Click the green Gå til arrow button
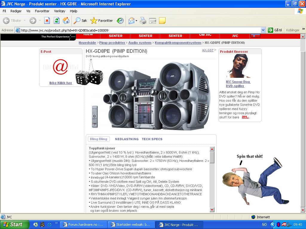Image resolution: width=306 pixels, height=229 pixels. [270, 30]
